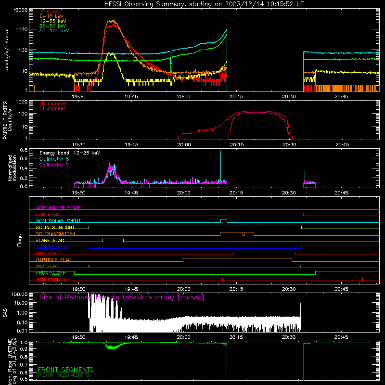Image resolution: width=385 pixels, height=385 pixels.
Task: Click the raised PARTICLE FLAG segment
Action: click(x=237, y=258)
